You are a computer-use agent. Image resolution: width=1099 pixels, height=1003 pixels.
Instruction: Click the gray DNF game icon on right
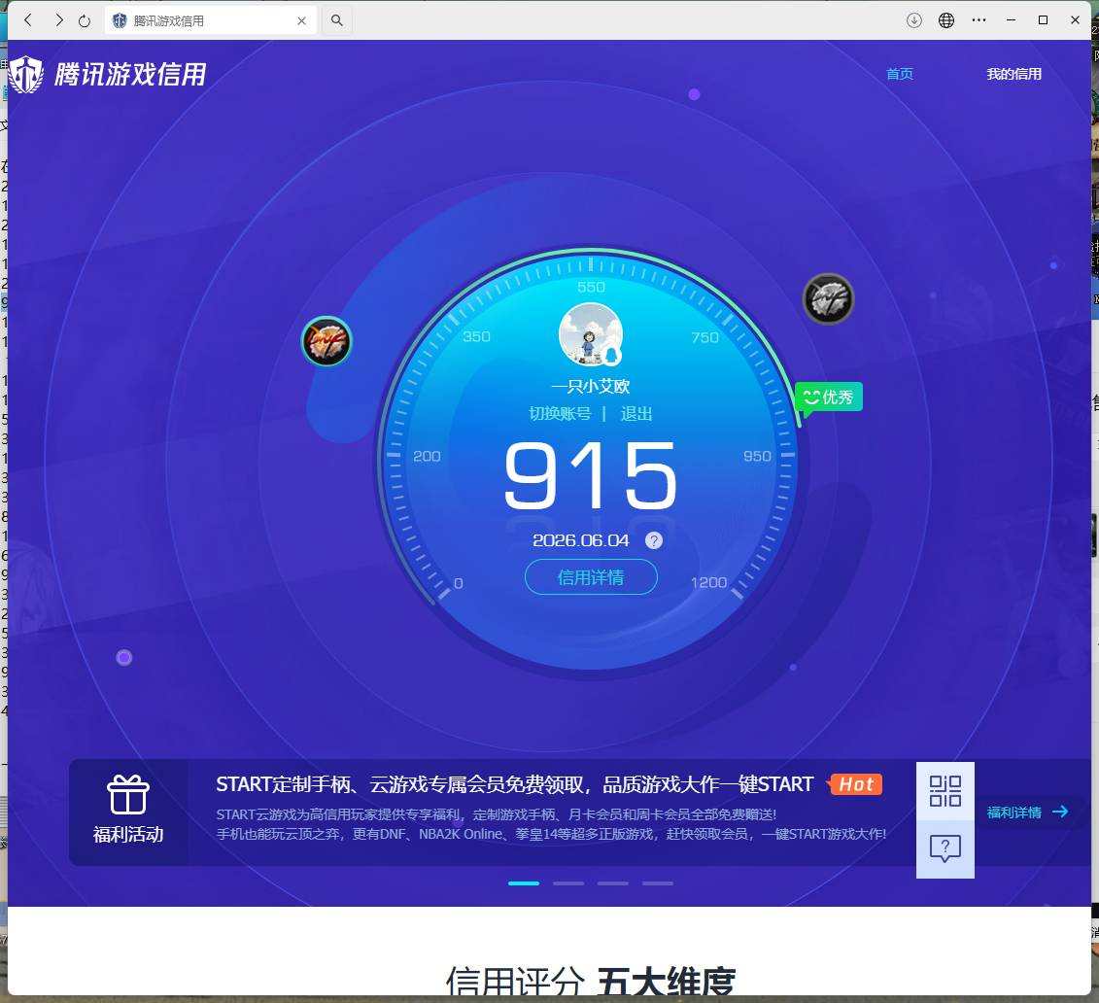point(828,299)
